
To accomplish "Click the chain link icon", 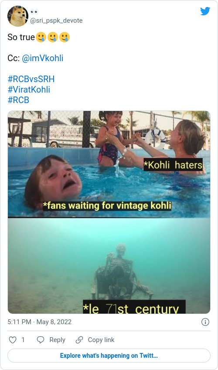I will tap(79, 340).
